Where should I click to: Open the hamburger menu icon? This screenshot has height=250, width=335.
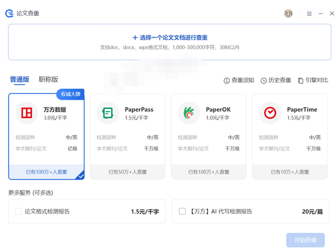(309, 14)
